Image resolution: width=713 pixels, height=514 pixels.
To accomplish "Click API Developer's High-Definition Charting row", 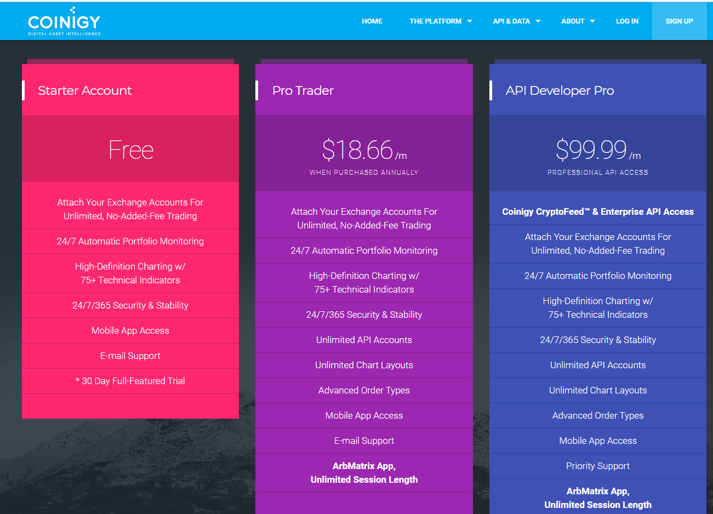I will (598, 307).
